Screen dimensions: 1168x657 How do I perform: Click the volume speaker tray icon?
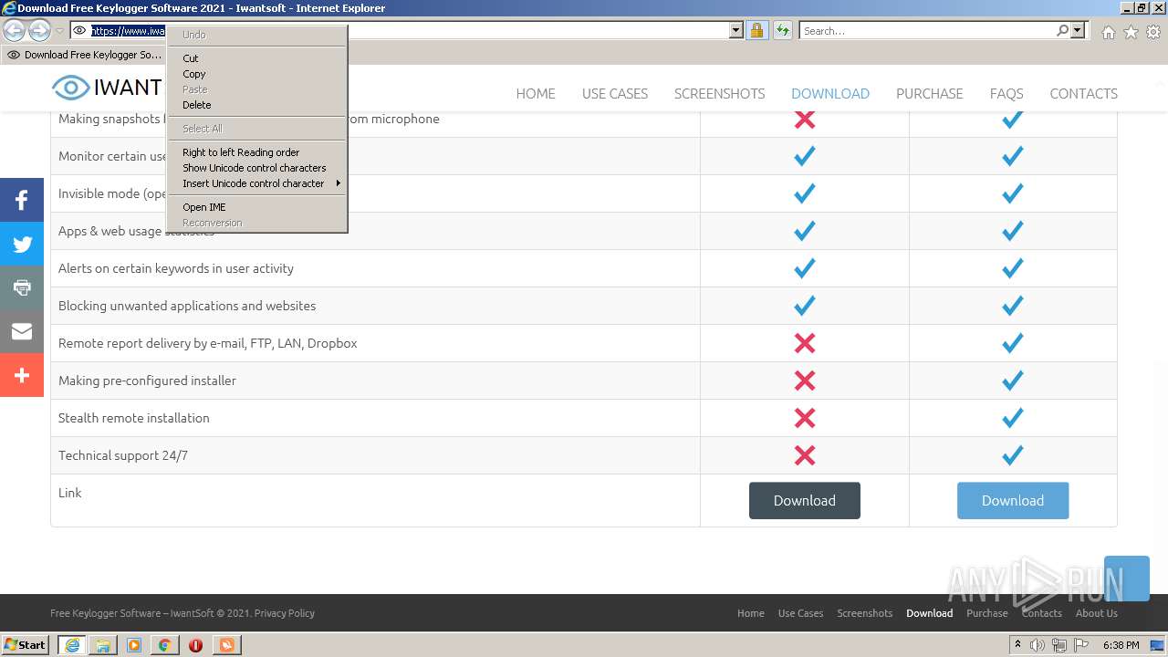coord(1038,645)
